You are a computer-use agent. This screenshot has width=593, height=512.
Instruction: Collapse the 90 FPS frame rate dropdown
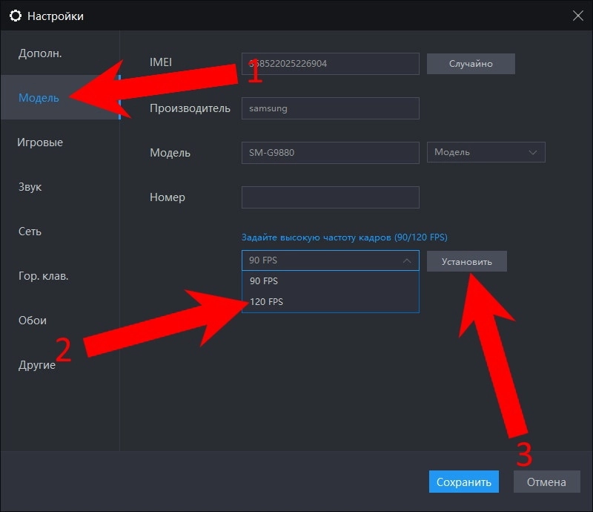point(330,260)
